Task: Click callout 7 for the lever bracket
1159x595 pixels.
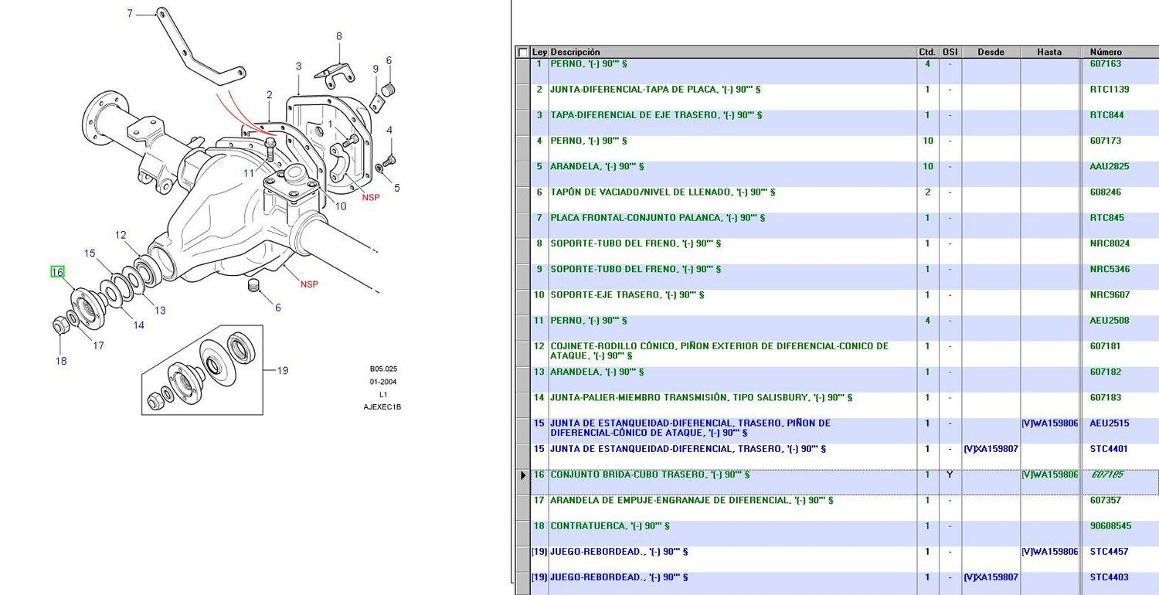Action: (x=130, y=13)
